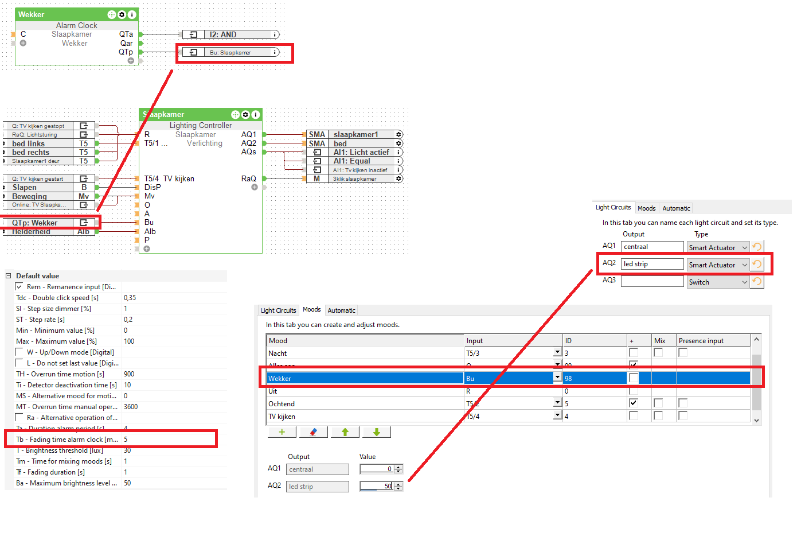Toggle Rem - Remanence input checkbox
The image size is (805, 548).
point(19,286)
